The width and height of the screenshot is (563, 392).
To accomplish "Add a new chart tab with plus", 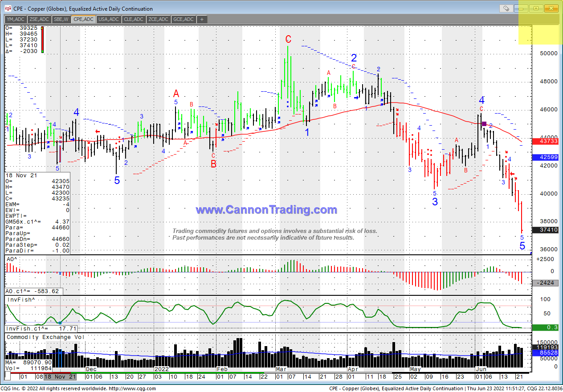I will 202,19.
